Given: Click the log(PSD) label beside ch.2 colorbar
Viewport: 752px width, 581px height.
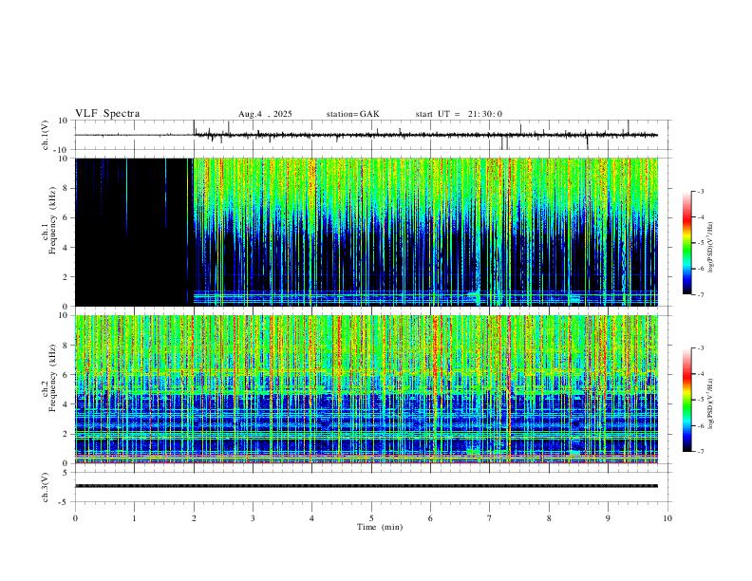Looking at the screenshot, I should tap(711, 403).
